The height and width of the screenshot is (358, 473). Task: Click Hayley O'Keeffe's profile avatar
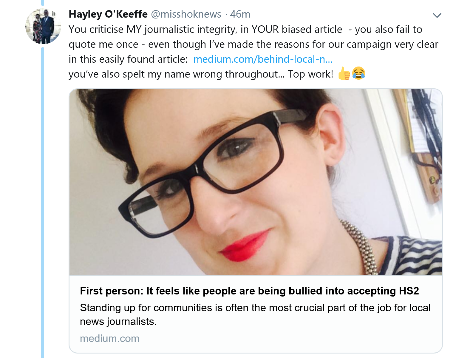pyautogui.click(x=43, y=26)
